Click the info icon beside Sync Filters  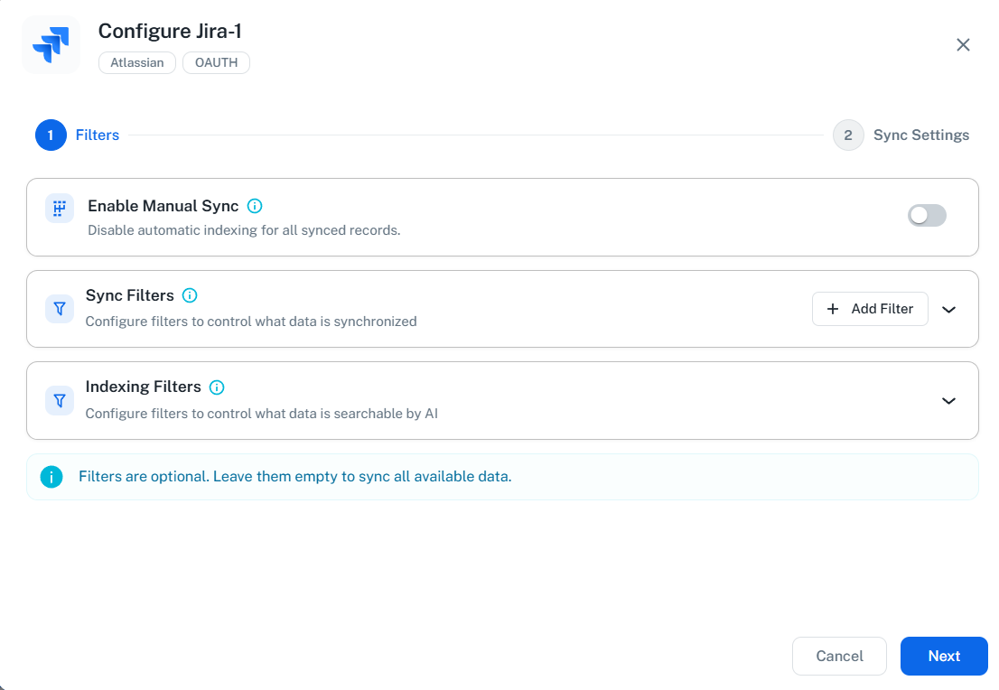pyautogui.click(x=190, y=294)
